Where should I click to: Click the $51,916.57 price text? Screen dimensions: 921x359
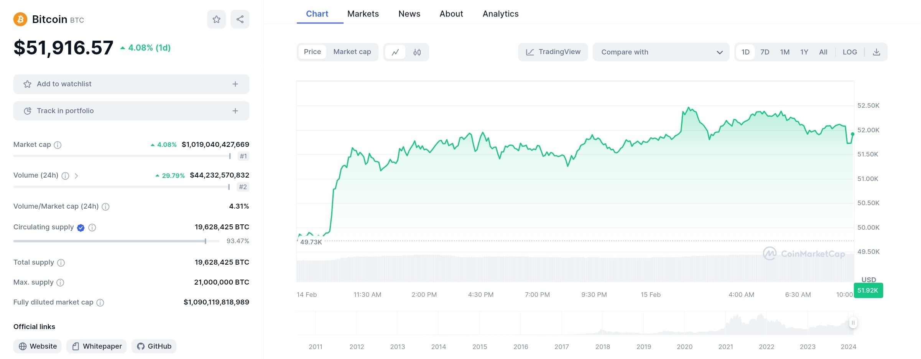point(64,48)
